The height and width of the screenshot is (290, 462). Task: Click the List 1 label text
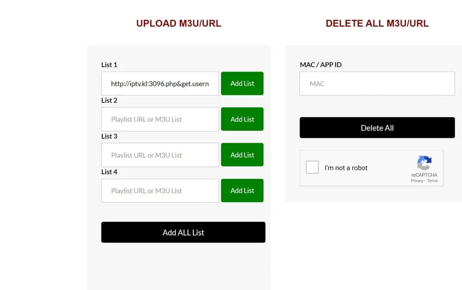pos(109,64)
